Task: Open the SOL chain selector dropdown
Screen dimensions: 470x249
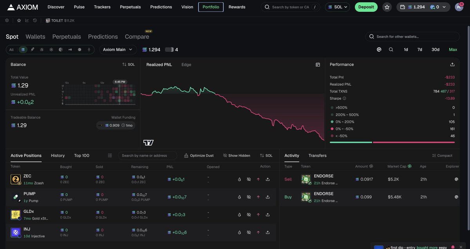Action: click(x=338, y=7)
